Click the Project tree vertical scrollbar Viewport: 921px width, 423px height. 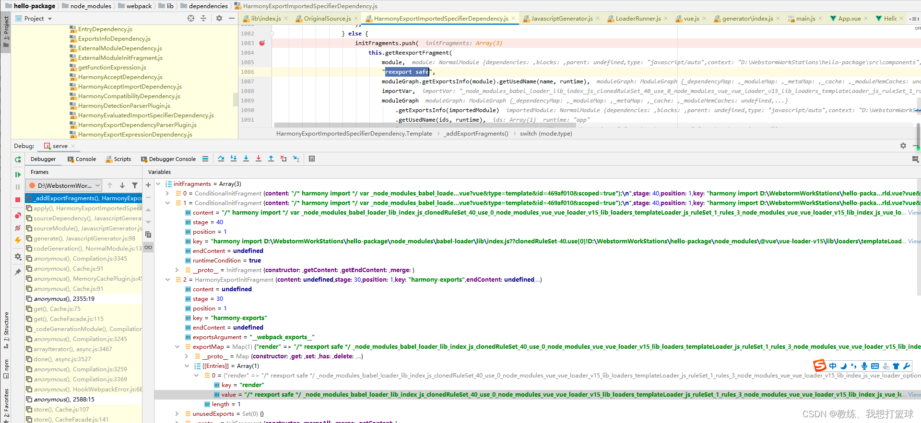[236, 100]
